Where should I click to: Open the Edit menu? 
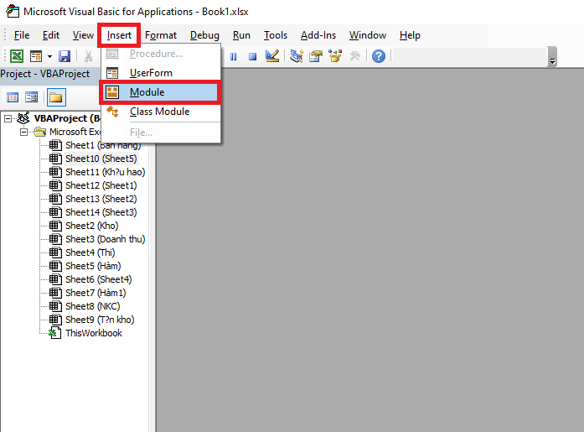[x=51, y=35]
